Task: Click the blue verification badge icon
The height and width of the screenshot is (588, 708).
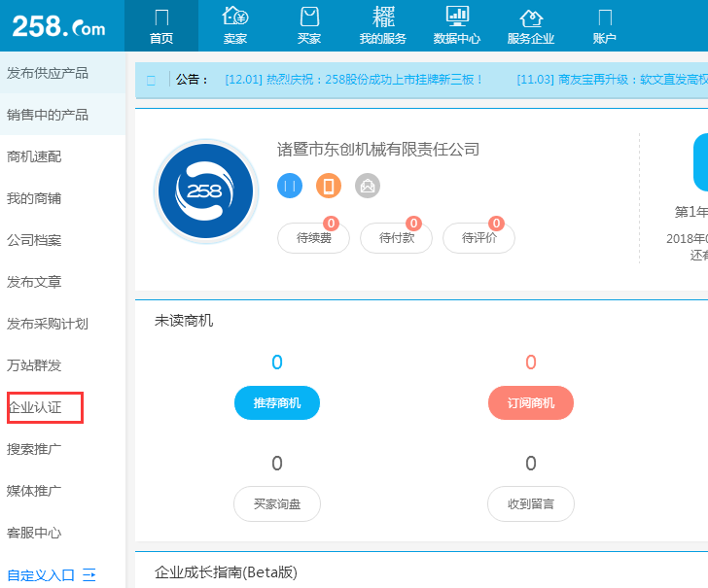Action: pyautogui.click(x=290, y=186)
